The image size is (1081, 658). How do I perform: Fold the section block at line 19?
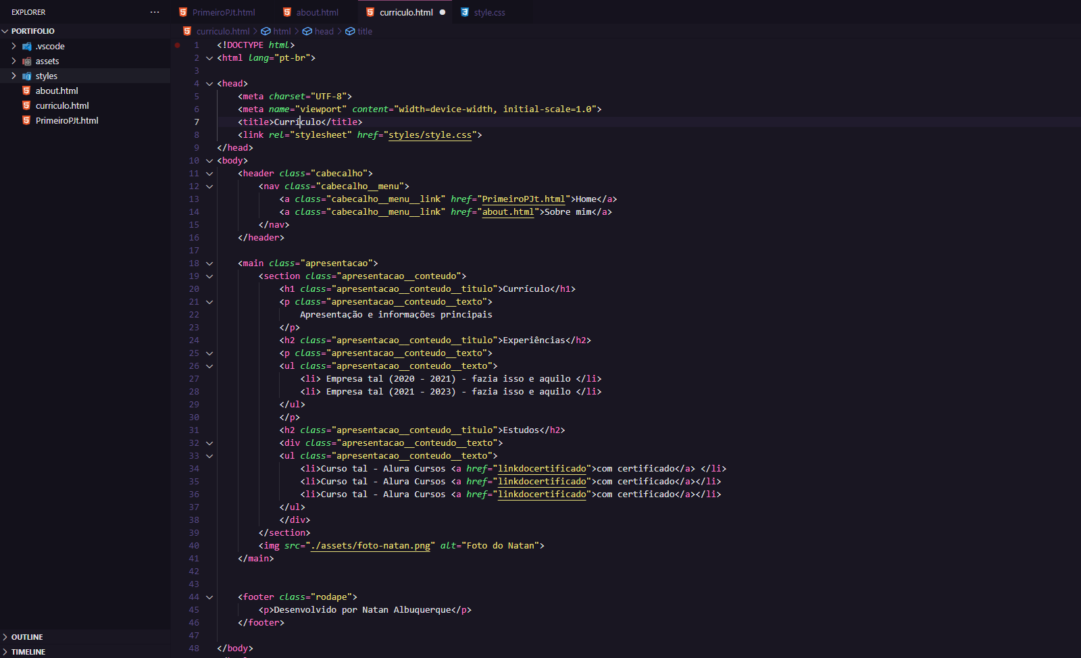coord(209,276)
